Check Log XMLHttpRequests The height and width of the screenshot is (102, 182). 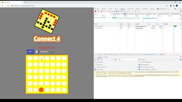coord(139,62)
